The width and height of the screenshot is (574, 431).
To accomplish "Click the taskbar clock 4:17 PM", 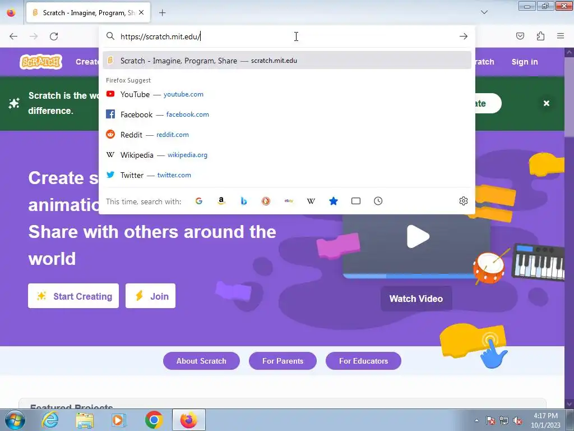I will pos(545,420).
